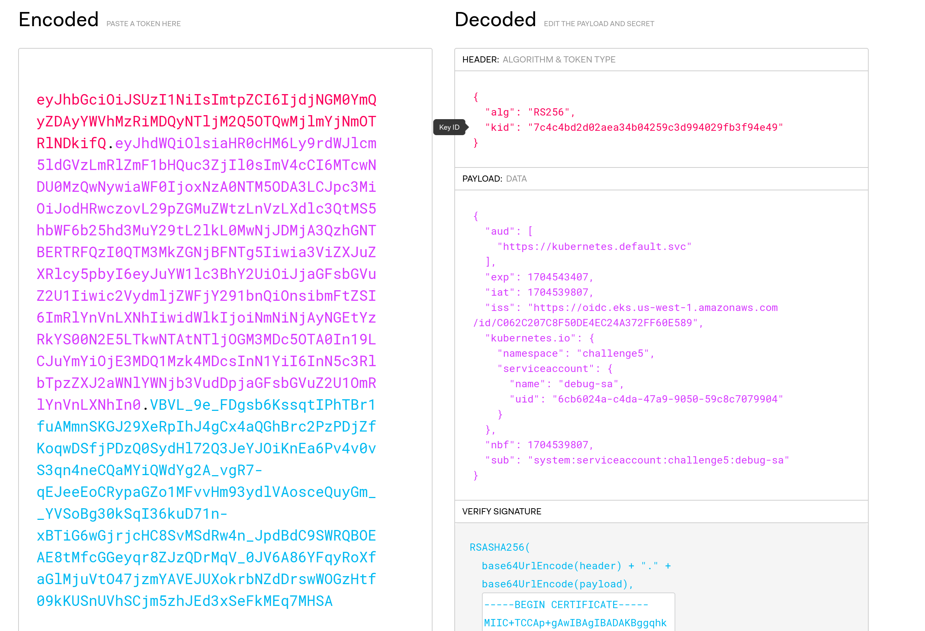
Task: Click the kubernetes.default.svc audience URL
Action: tap(594, 247)
